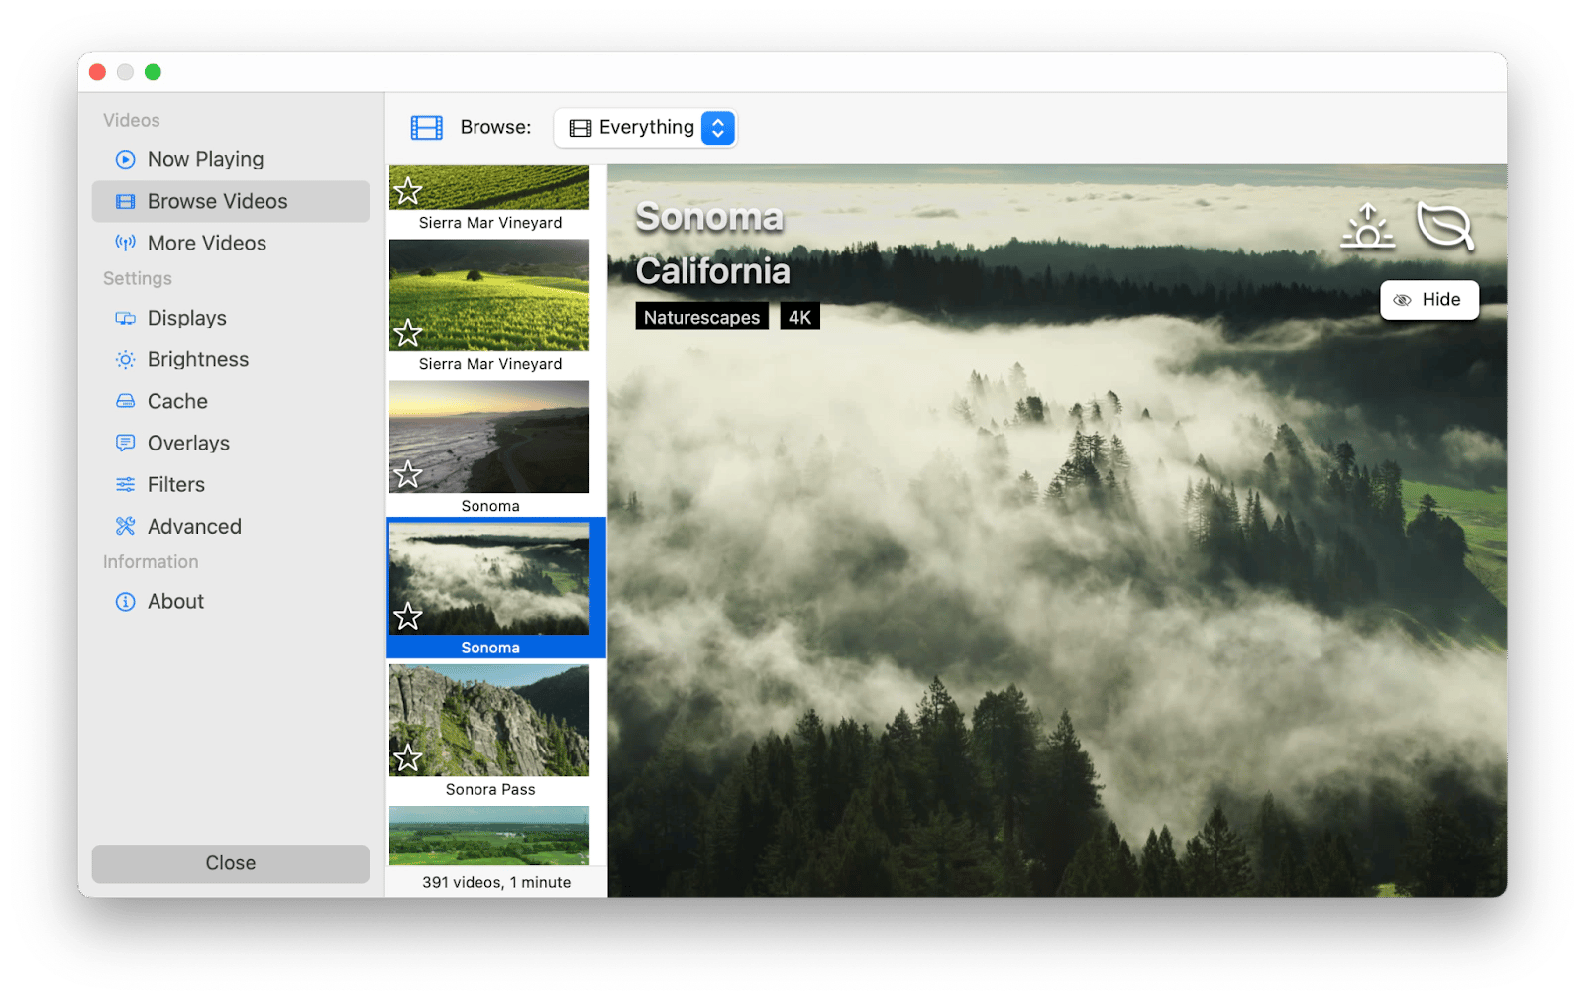Click the Now Playing play icon
This screenshot has width=1585, height=1000.
click(125, 159)
